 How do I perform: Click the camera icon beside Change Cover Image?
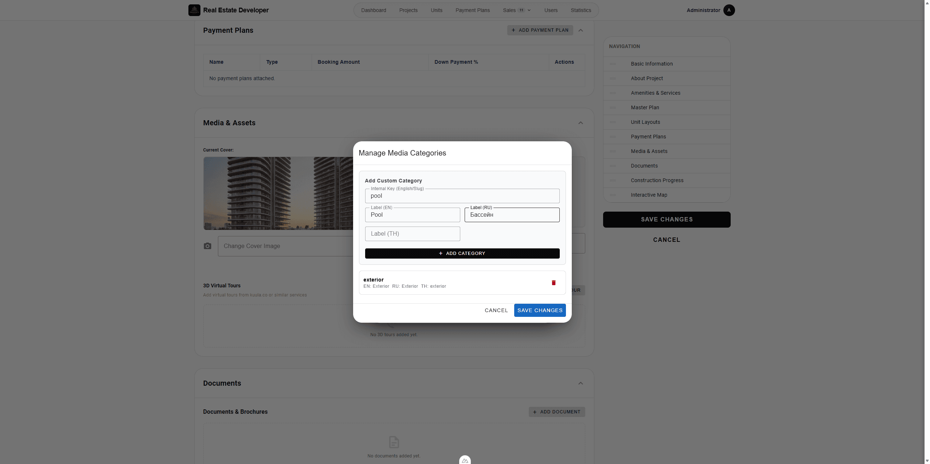pyautogui.click(x=207, y=246)
